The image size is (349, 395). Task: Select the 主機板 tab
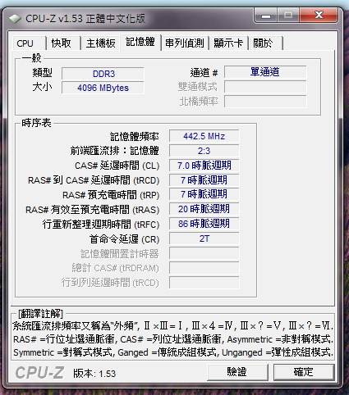point(100,43)
